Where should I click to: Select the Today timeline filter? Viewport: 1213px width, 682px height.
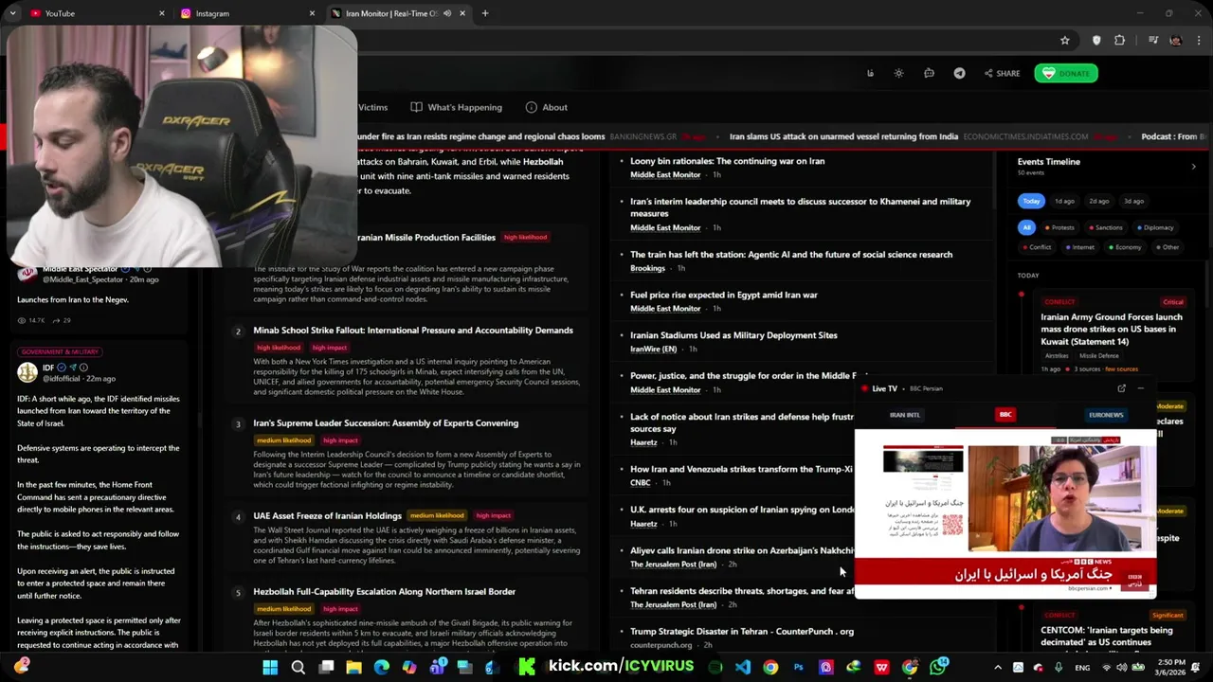pos(1031,201)
